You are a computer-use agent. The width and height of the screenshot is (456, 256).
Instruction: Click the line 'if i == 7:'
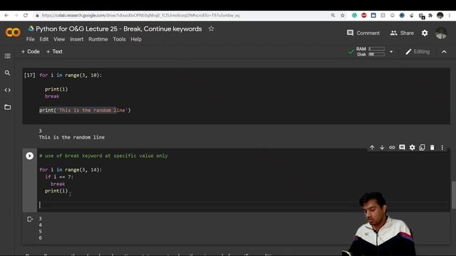click(59, 177)
